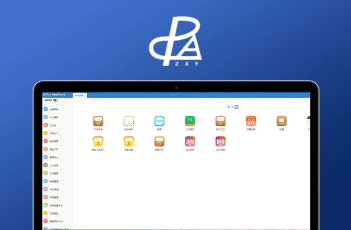Open the 日程安排 calendar icon
This screenshot has height=230, width=351.
pos(251,121)
